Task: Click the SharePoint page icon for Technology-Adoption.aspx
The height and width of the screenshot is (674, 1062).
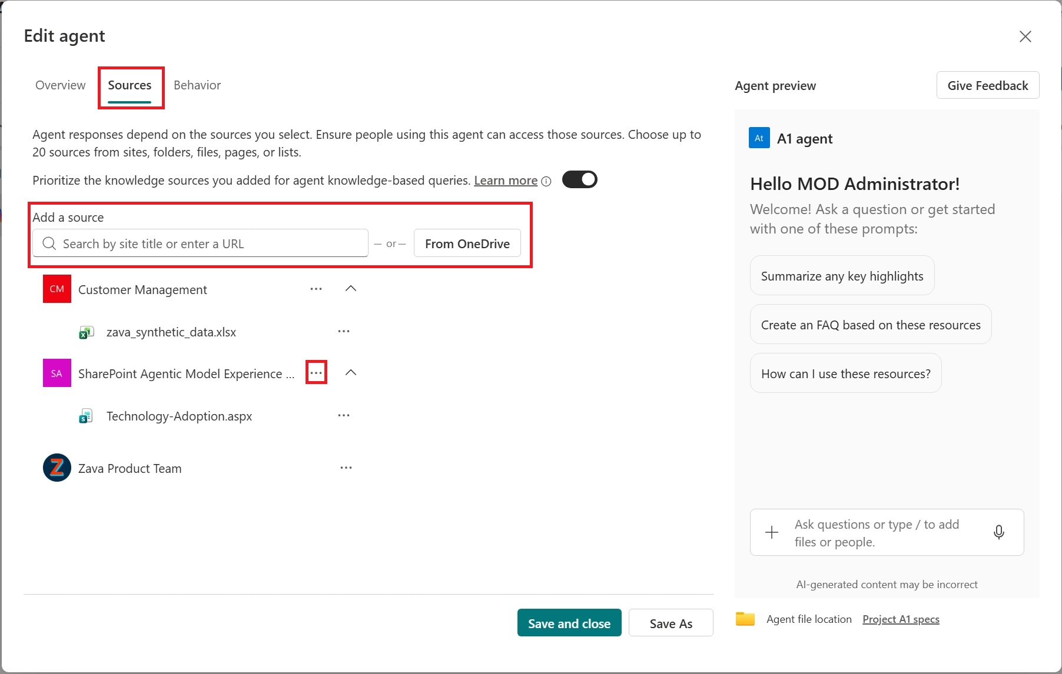Action: click(x=86, y=416)
